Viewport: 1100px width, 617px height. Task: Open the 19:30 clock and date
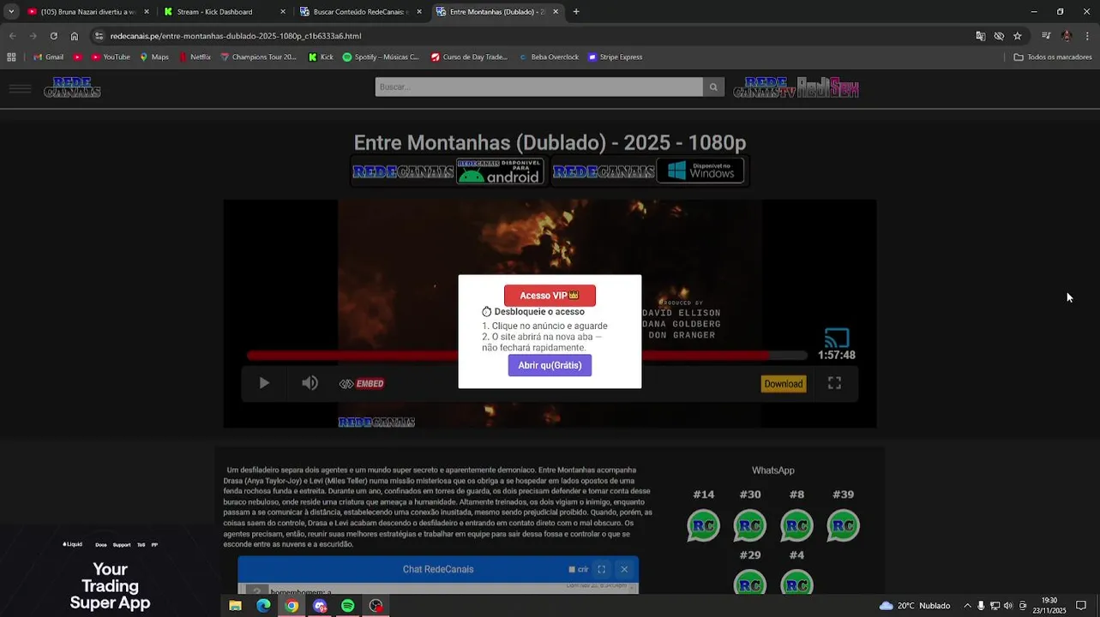(x=1049, y=606)
